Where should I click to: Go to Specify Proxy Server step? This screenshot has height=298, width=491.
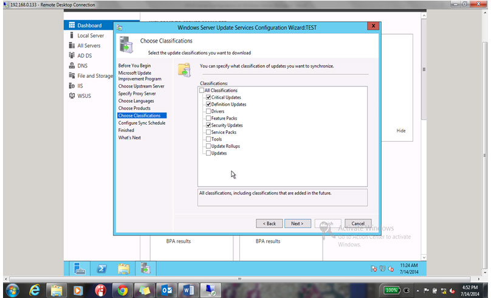[x=137, y=94]
